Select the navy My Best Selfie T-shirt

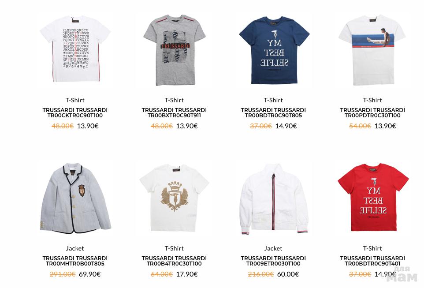click(x=274, y=50)
